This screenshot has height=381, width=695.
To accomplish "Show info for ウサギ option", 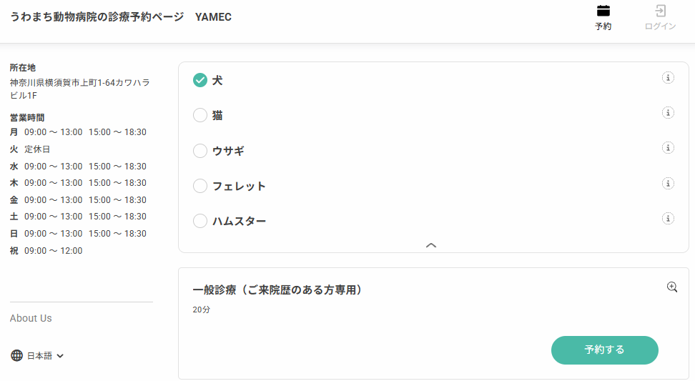I will [x=668, y=148].
